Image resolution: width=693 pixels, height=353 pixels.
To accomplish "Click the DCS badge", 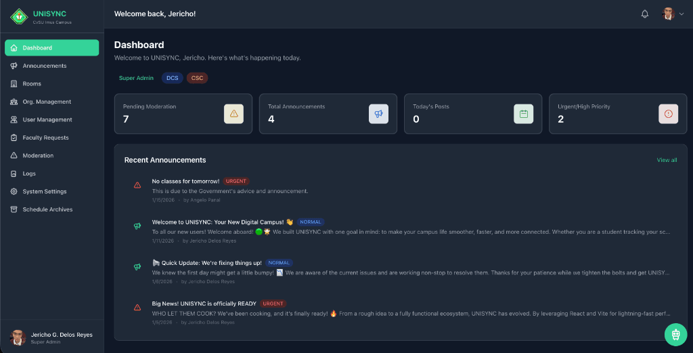I will click(x=173, y=78).
